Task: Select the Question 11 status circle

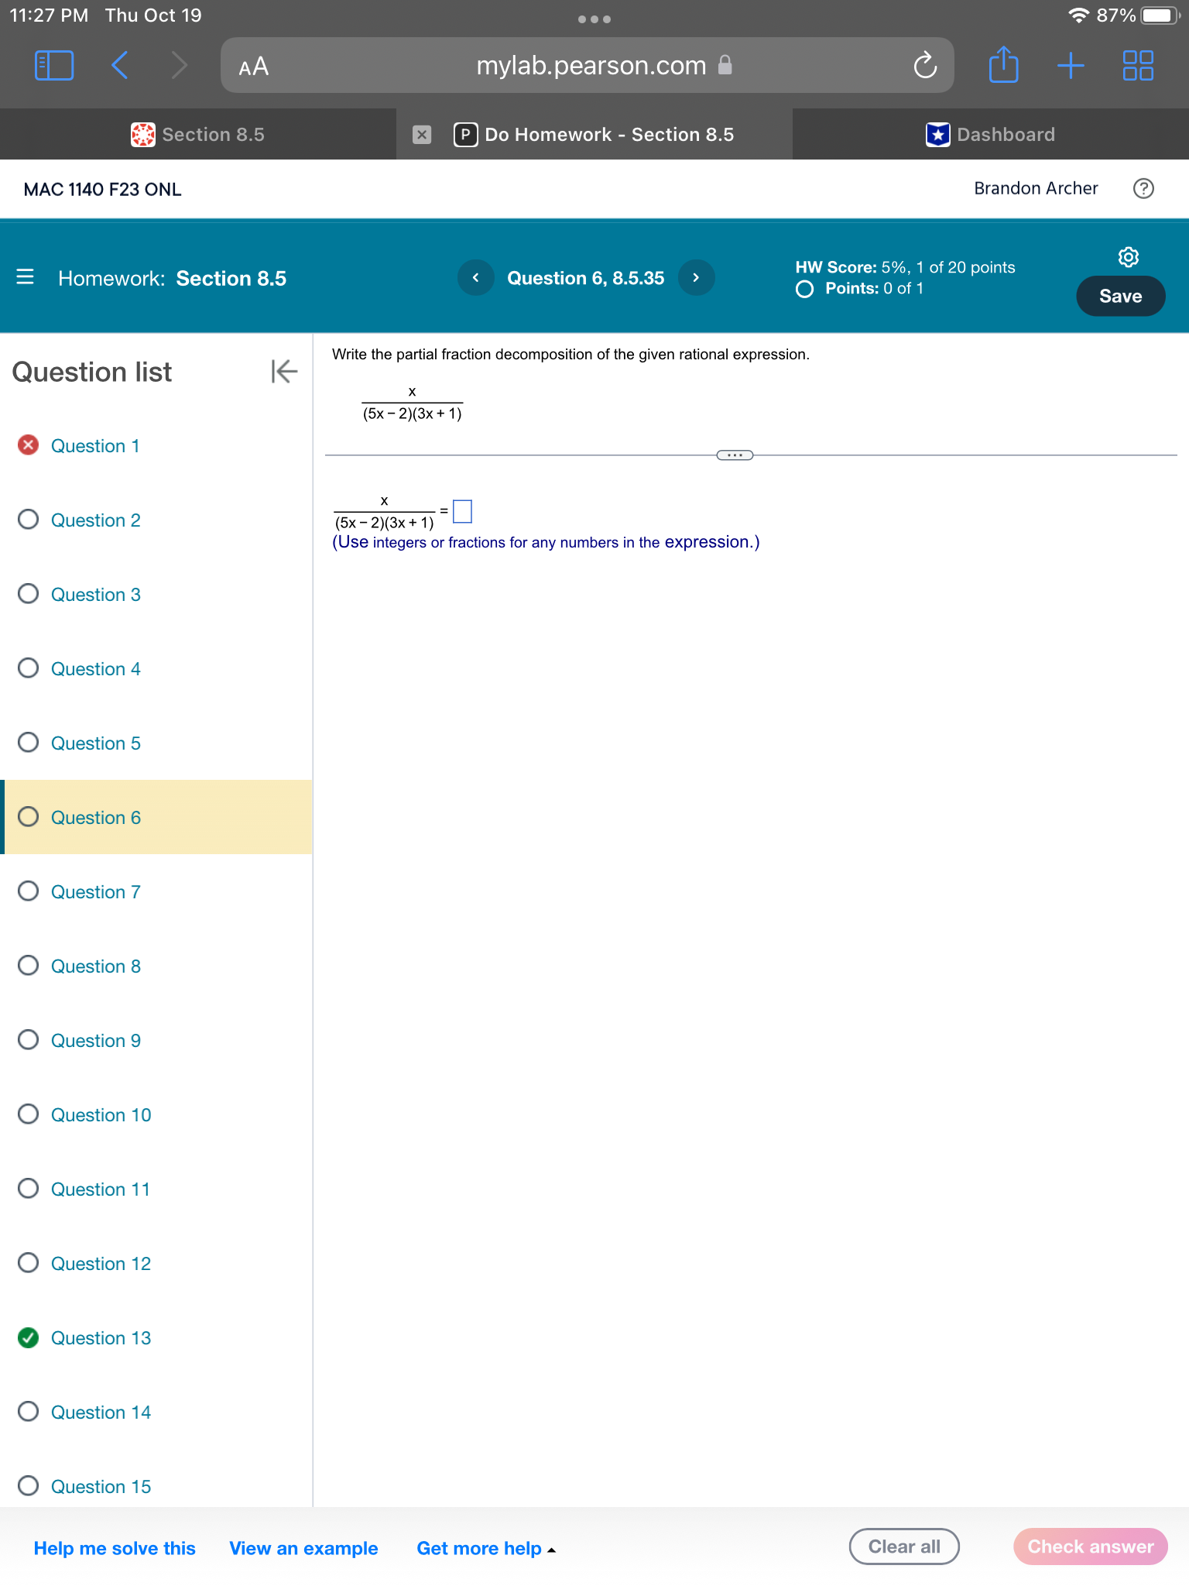Action: click(x=29, y=1189)
